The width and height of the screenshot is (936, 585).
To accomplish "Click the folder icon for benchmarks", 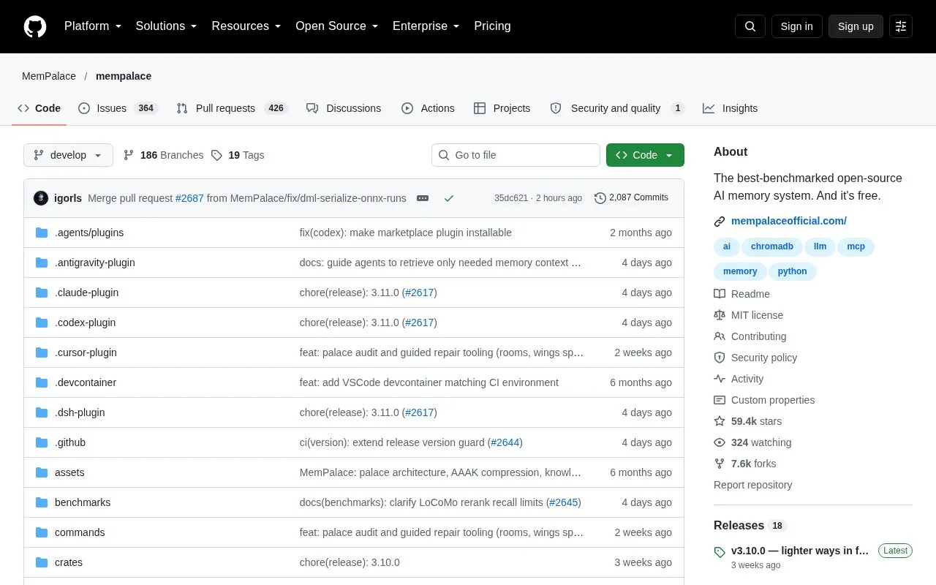I will pos(42,502).
